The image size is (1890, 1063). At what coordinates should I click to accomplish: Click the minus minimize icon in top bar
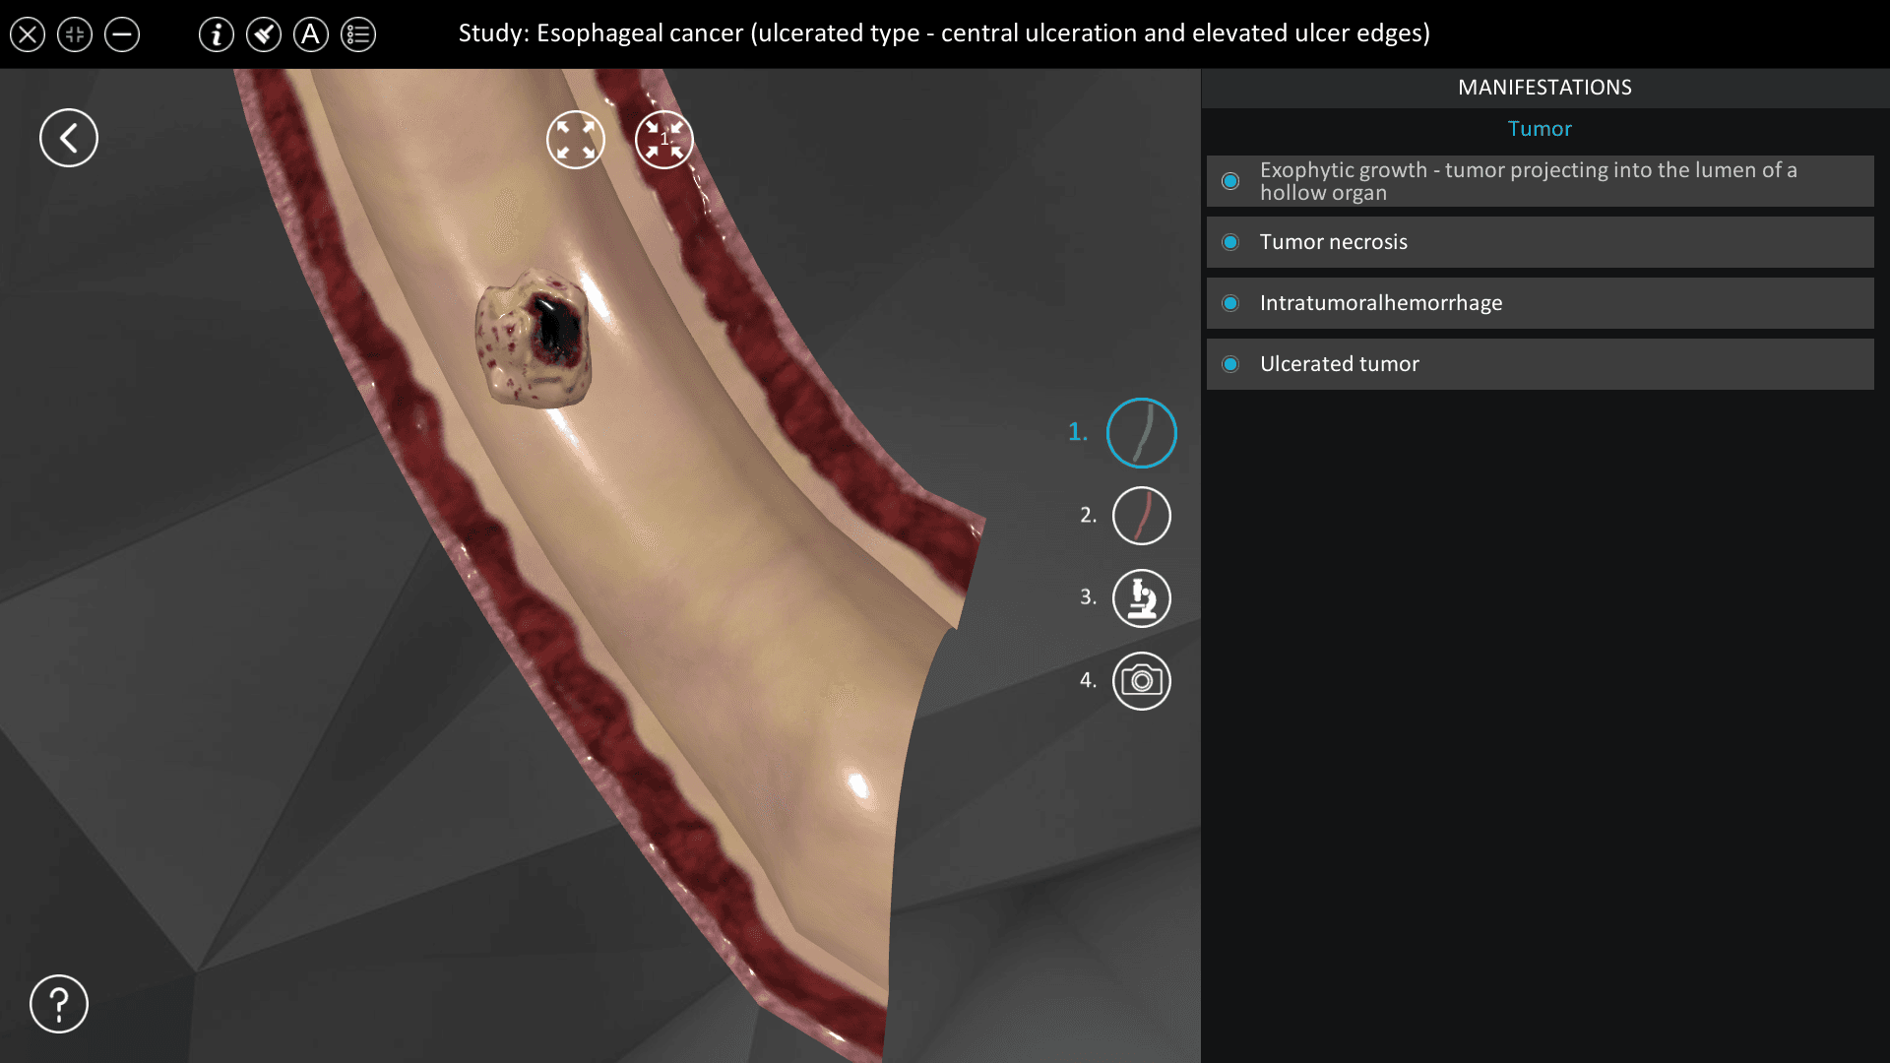(122, 34)
